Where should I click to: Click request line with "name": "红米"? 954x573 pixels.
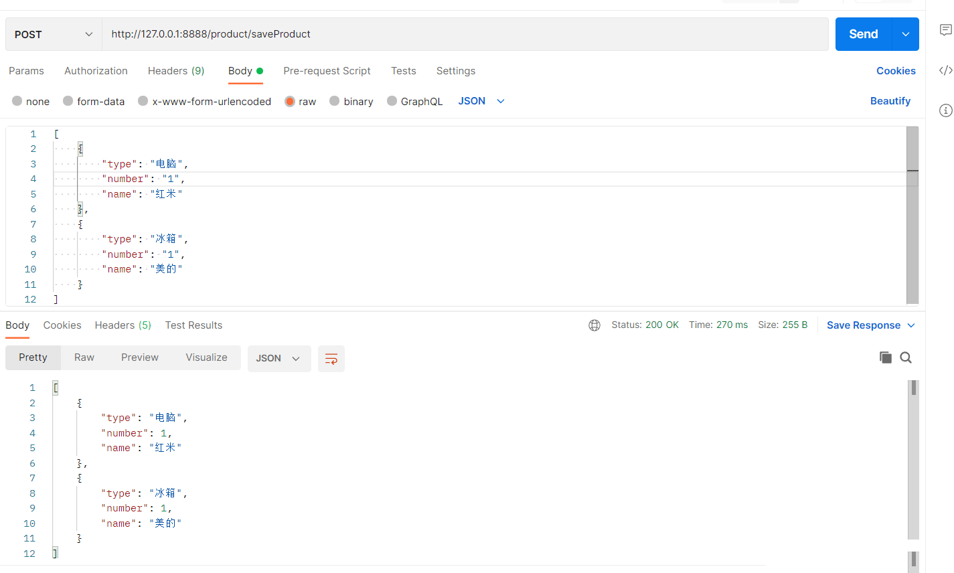pyautogui.click(x=142, y=194)
